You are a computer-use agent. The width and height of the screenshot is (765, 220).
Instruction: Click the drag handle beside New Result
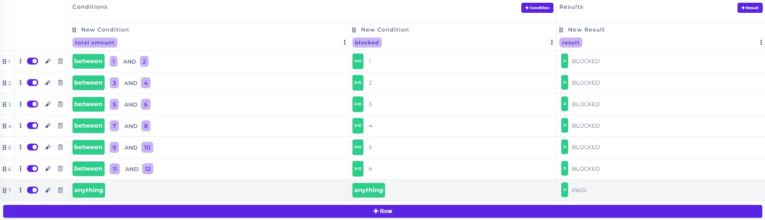pos(561,30)
